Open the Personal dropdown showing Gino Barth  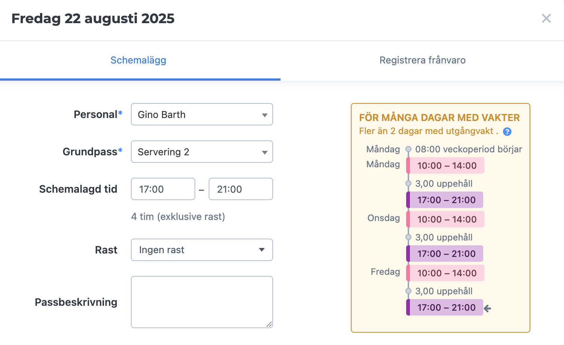pos(202,115)
